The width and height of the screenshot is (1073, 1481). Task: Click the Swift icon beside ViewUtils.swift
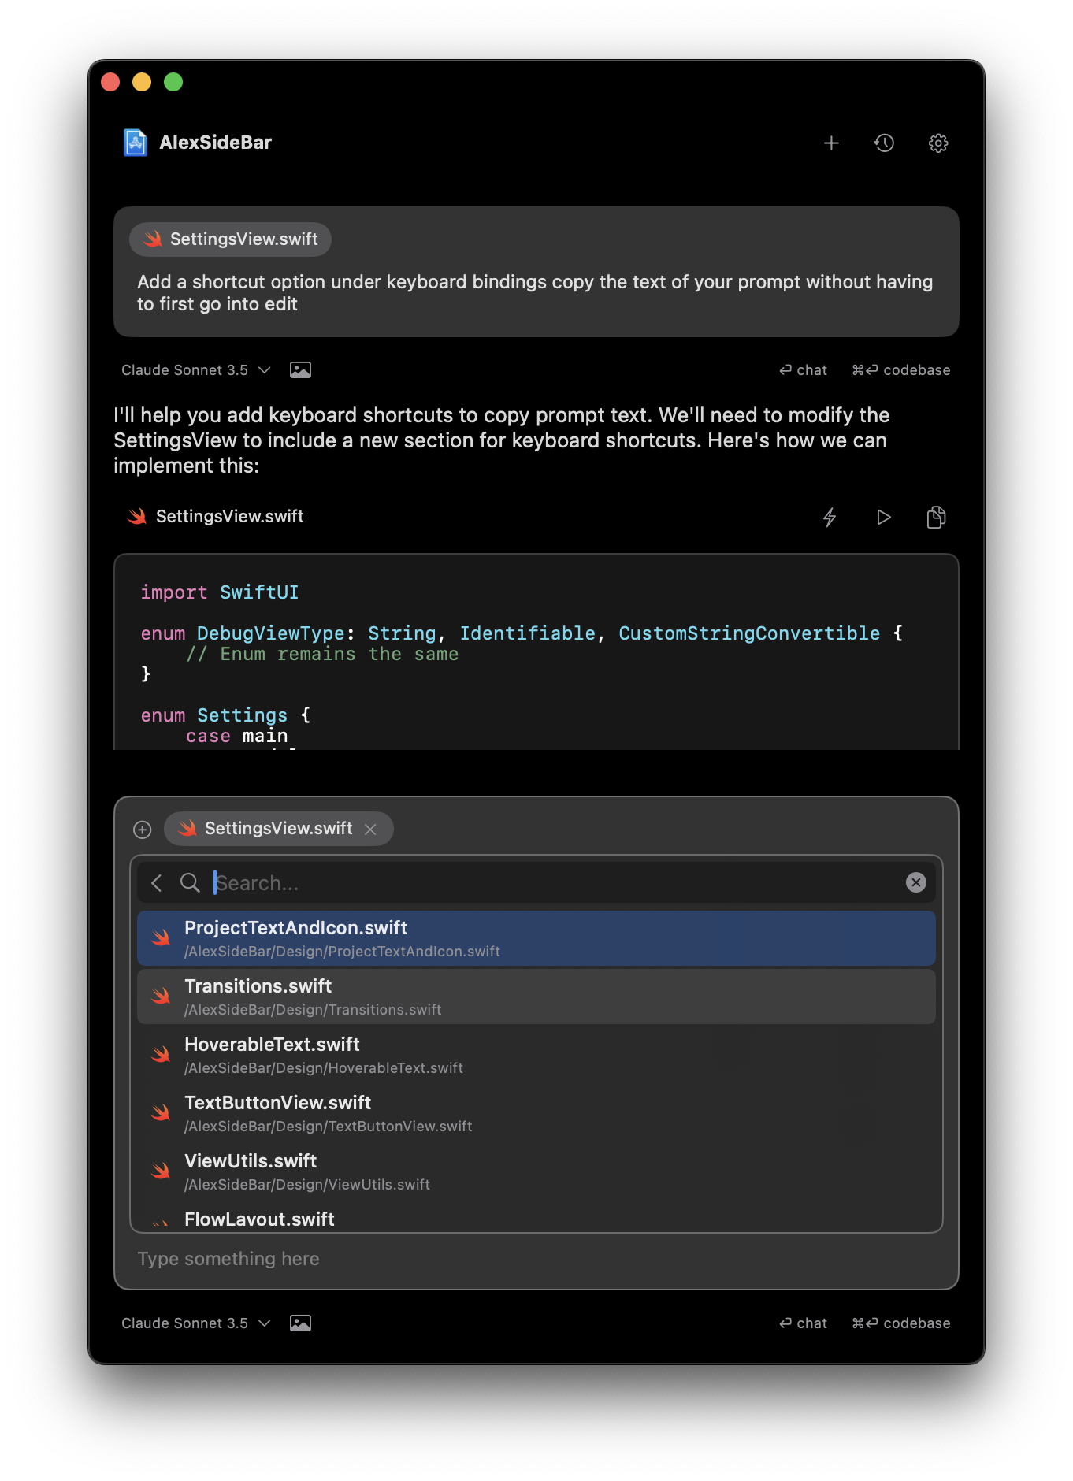pyautogui.click(x=161, y=1171)
